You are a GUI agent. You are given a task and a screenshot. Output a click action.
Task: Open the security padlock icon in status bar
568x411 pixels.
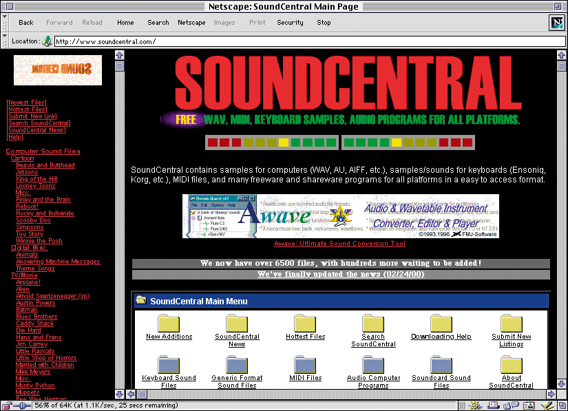click(x=7, y=405)
